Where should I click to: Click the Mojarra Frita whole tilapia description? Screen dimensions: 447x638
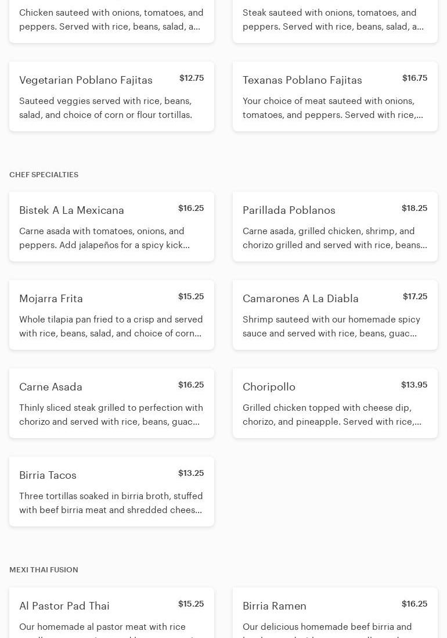[111, 327]
